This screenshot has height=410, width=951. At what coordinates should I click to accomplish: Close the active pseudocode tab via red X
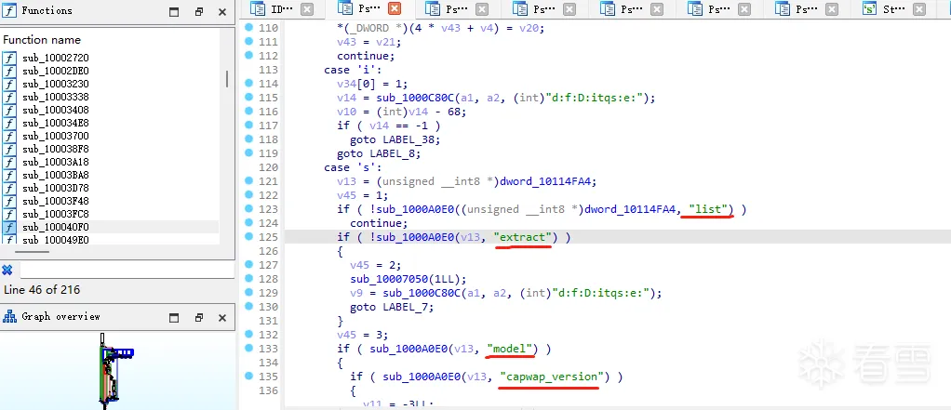click(x=395, y=9)
